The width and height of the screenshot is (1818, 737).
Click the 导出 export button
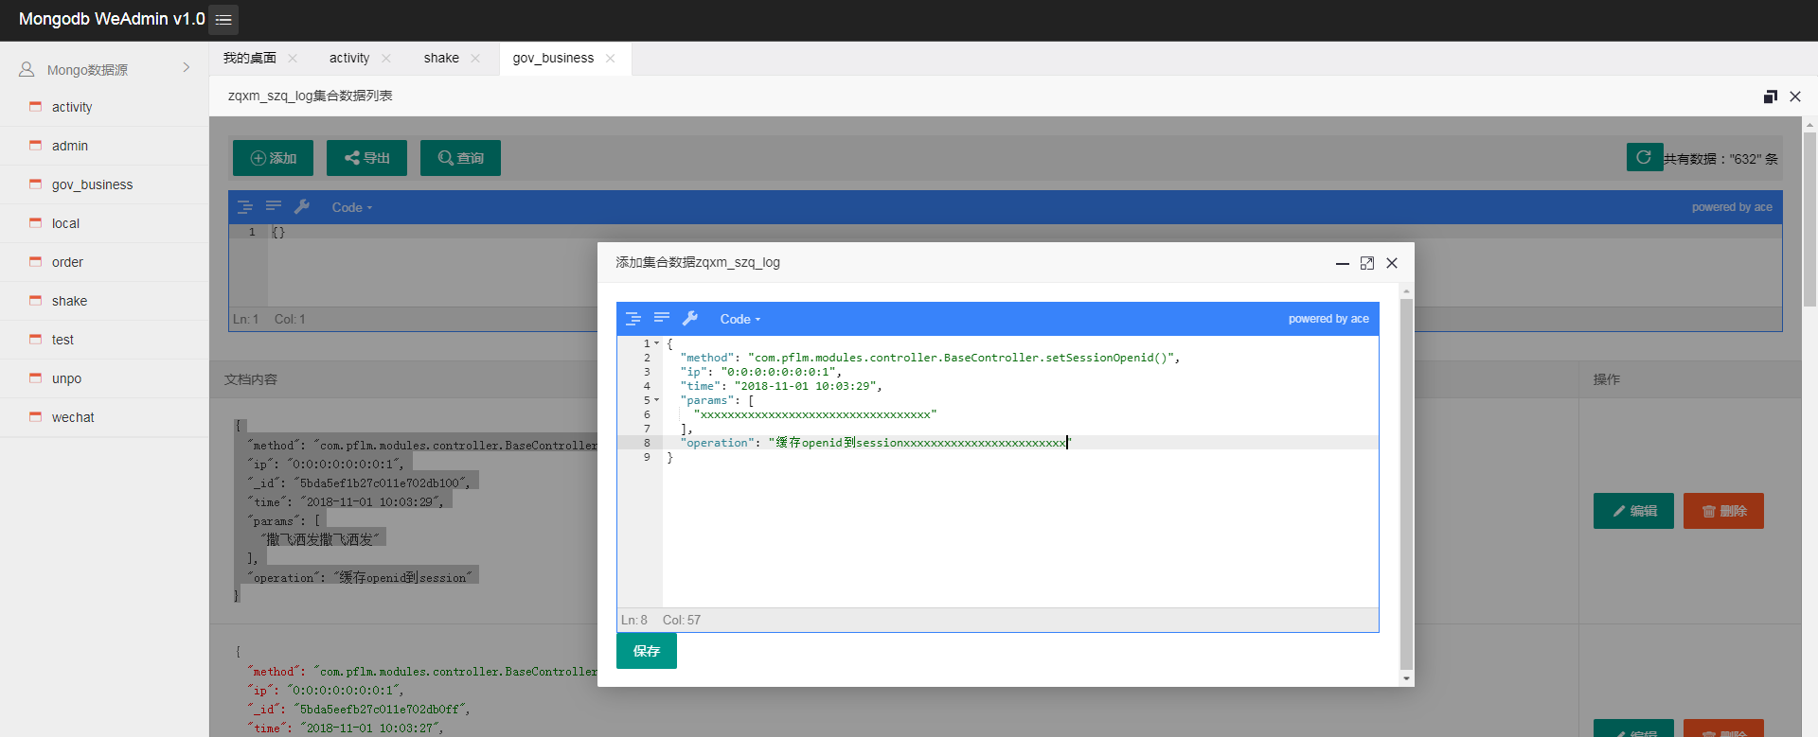click(366, 158)
